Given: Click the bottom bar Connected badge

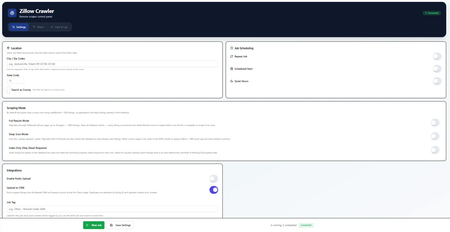Looking at the screenshot, I should pyautogui.click(x=306, y=225).
